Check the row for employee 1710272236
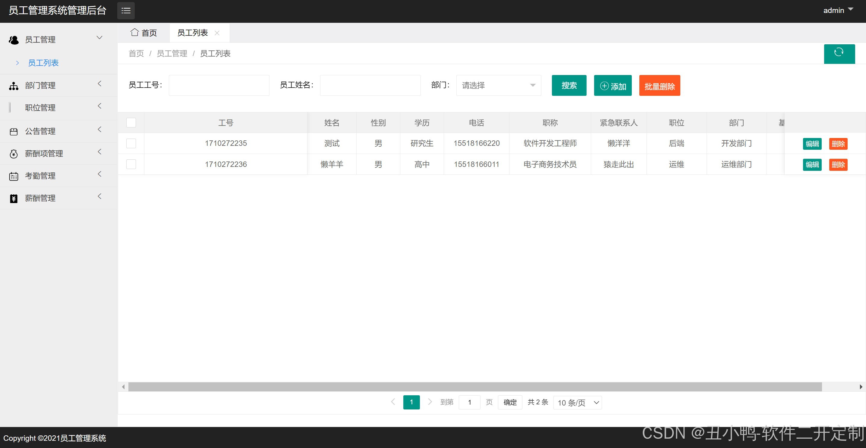The height and width of the screenshot is (448, 866). pos(131,164)
